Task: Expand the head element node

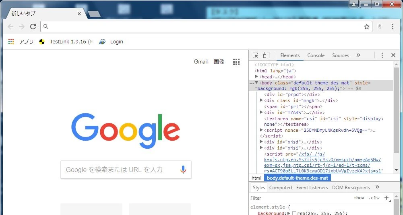Action: click(256, 76)
